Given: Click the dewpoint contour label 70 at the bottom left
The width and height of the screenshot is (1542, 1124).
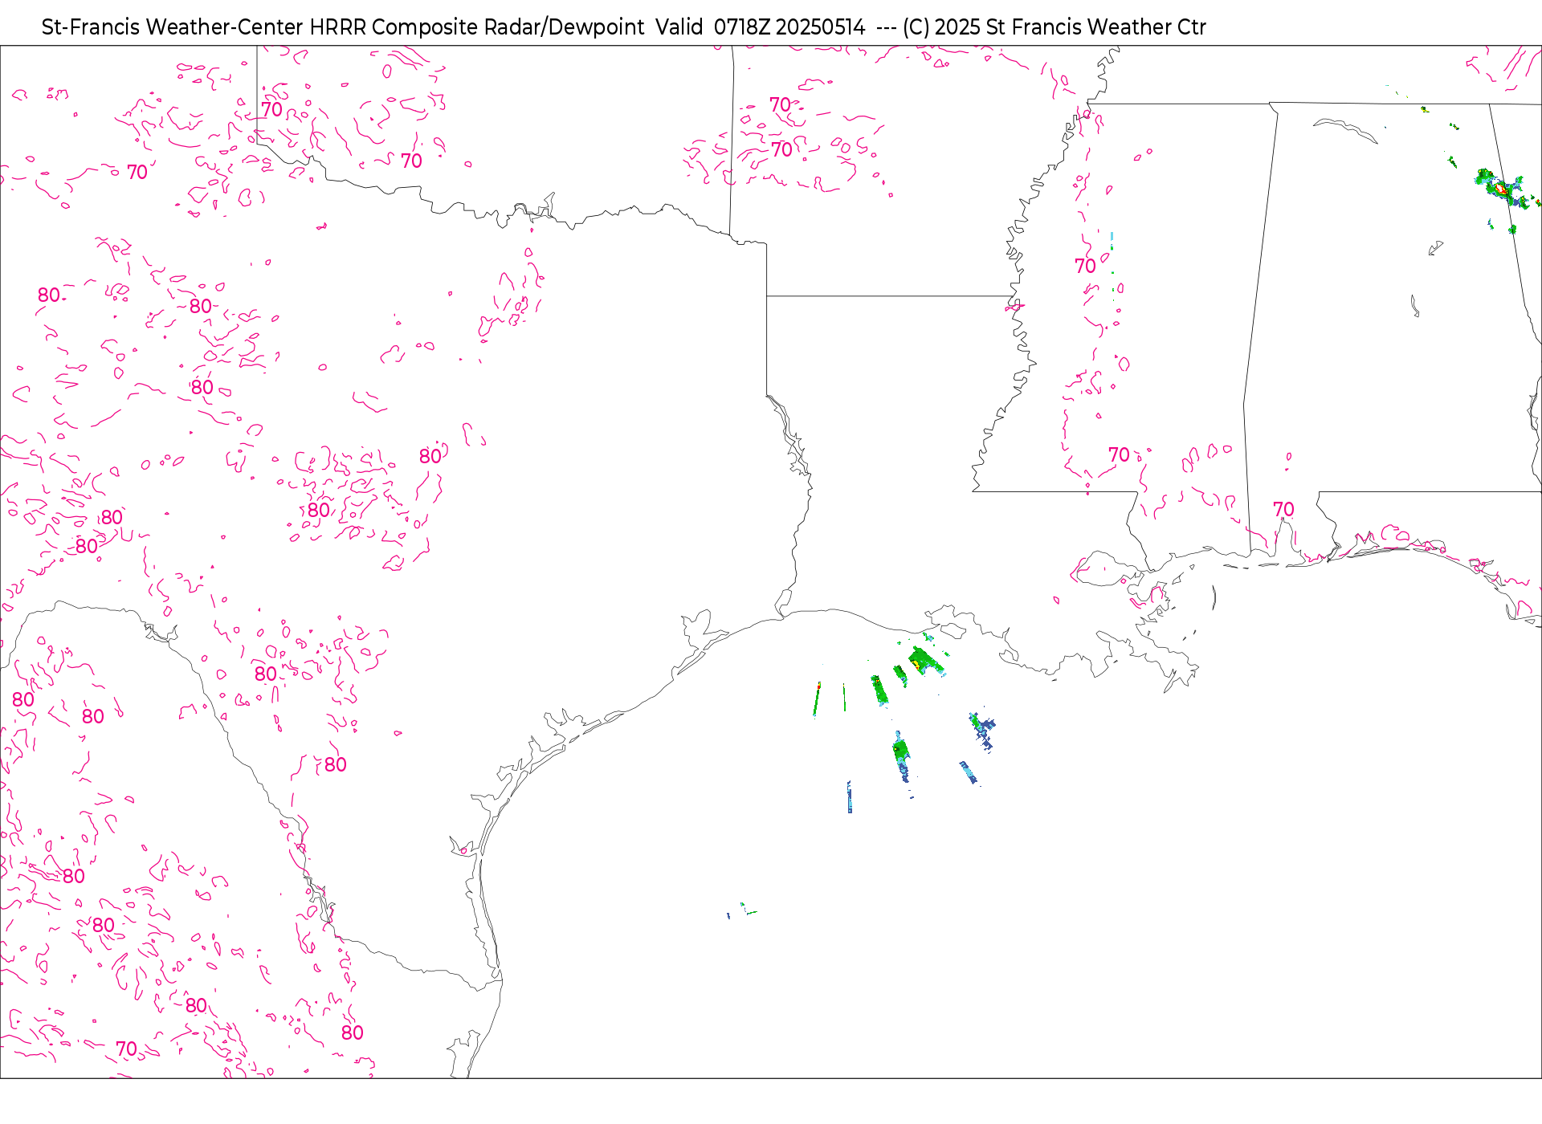Looking at the screenshot, I should (x=127, y=1049).
